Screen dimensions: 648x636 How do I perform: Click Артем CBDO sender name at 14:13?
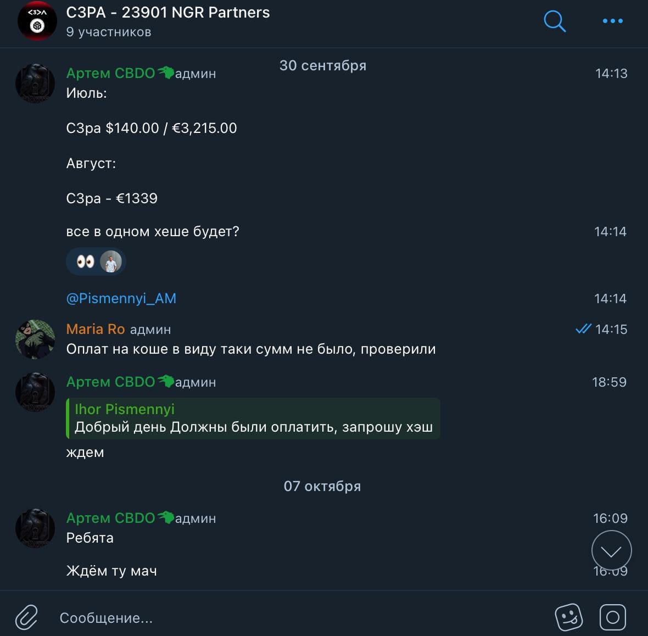pyautogui.click(x=110, y=73)
